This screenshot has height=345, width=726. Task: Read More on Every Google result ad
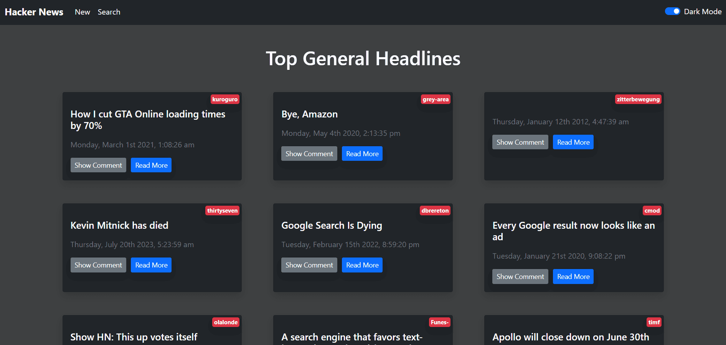573,276
